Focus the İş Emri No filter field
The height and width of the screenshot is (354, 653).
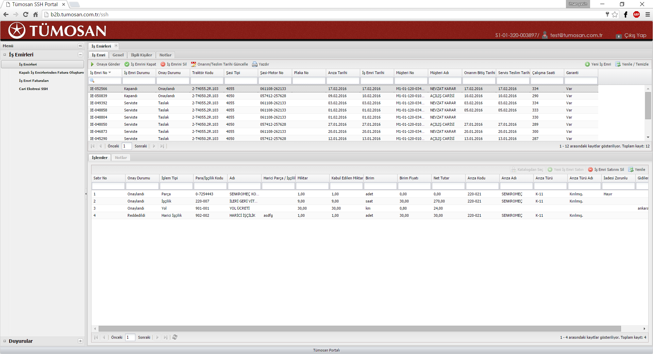(x=105, y=81)
